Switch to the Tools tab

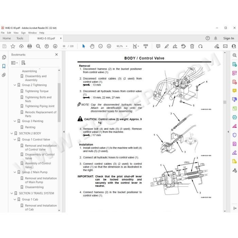[20, 38]
